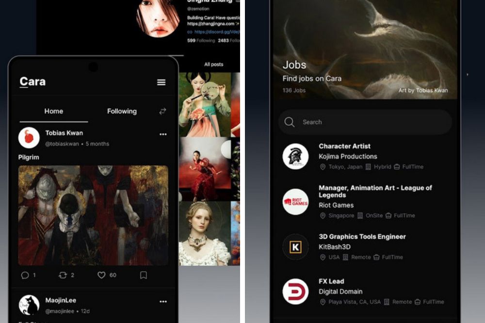
Task: Click the Digital Domain company name
Action: tap(340, 292)
